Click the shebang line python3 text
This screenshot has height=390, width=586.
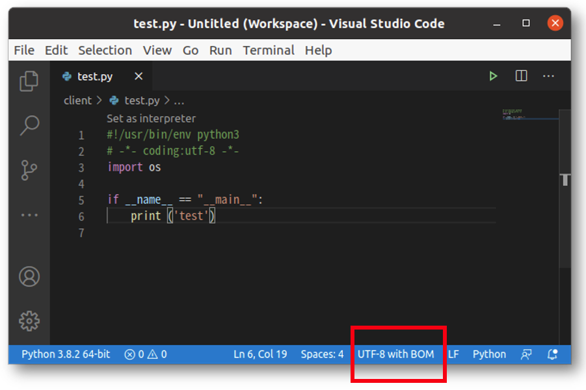pyautogui.click(x=173, y=135)
